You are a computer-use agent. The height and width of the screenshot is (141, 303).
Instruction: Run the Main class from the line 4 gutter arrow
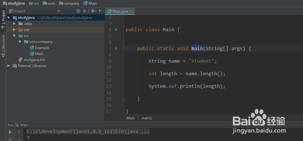tap(116, 30)
